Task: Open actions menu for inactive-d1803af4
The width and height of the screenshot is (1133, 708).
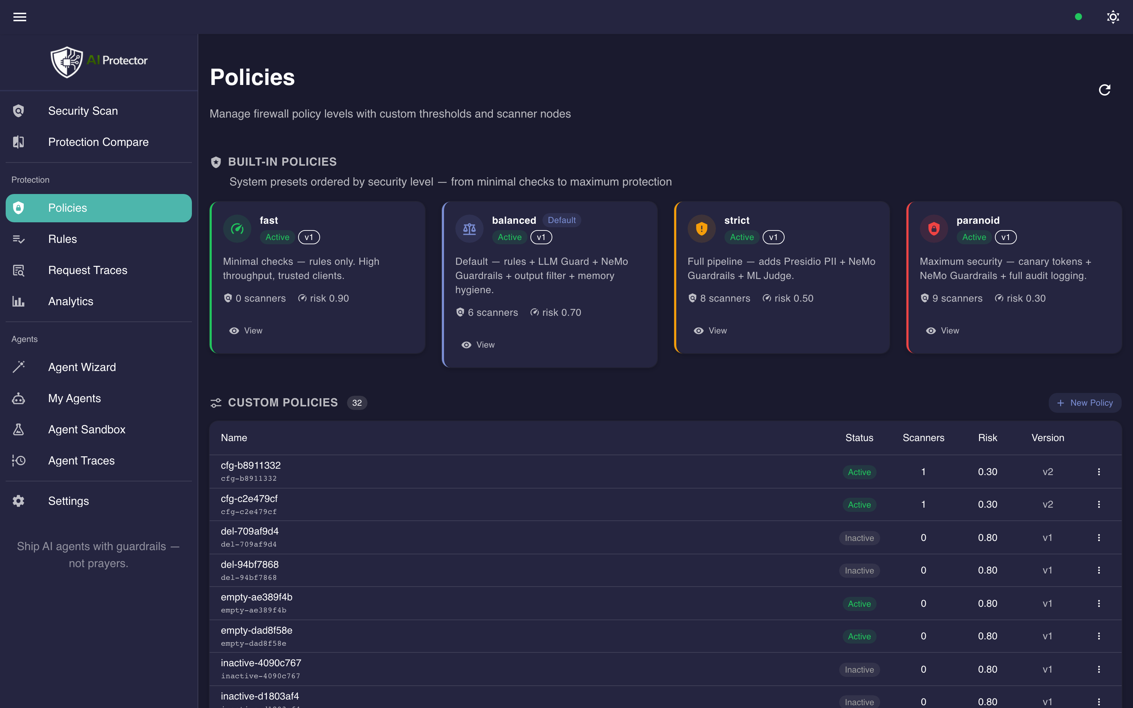Action: [1099, 702]
